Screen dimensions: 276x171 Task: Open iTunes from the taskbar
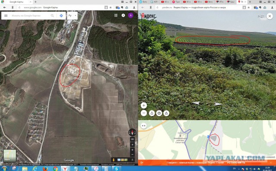pos(96,169)
